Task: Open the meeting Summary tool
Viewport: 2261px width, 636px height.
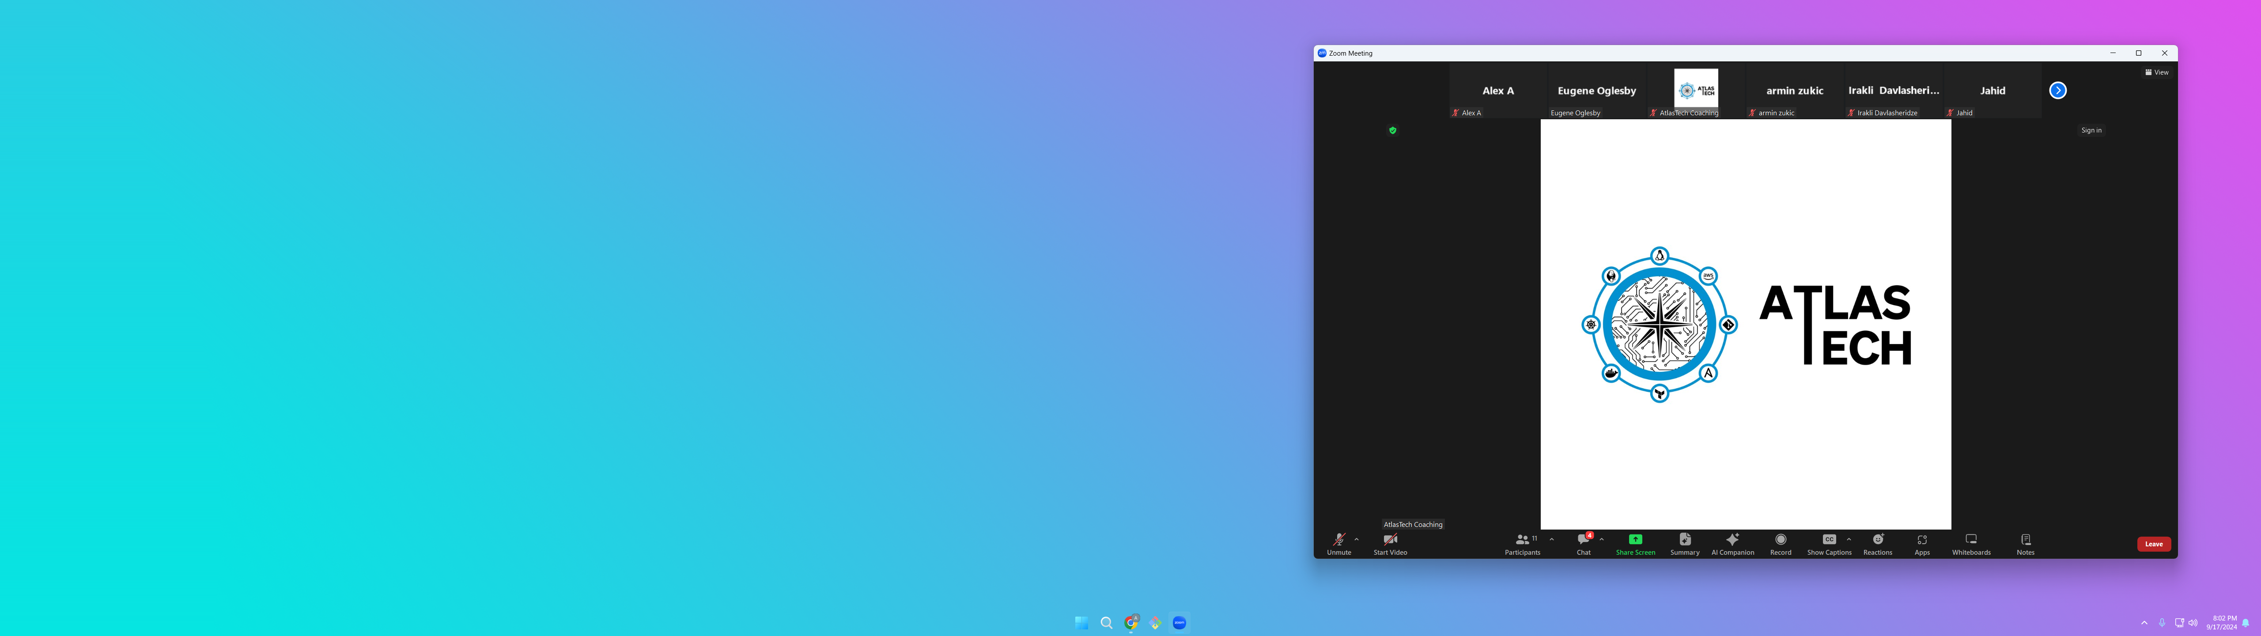Action: pos(1684,544)
